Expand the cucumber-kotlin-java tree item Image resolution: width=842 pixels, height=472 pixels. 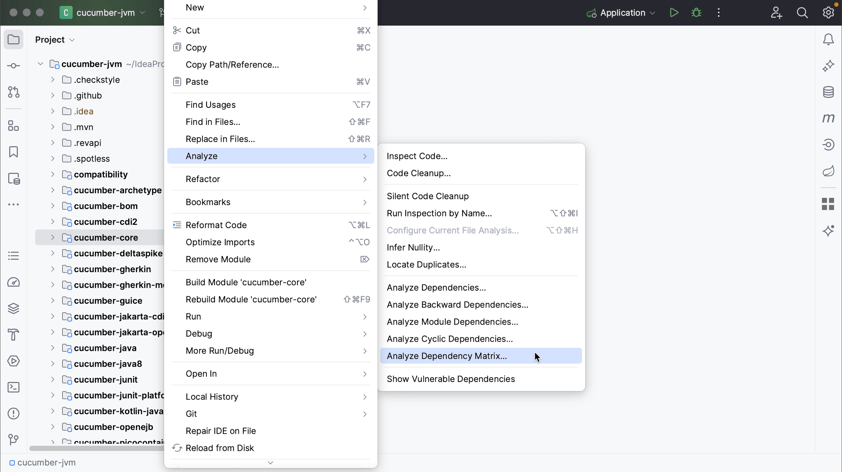coord(52,411)
